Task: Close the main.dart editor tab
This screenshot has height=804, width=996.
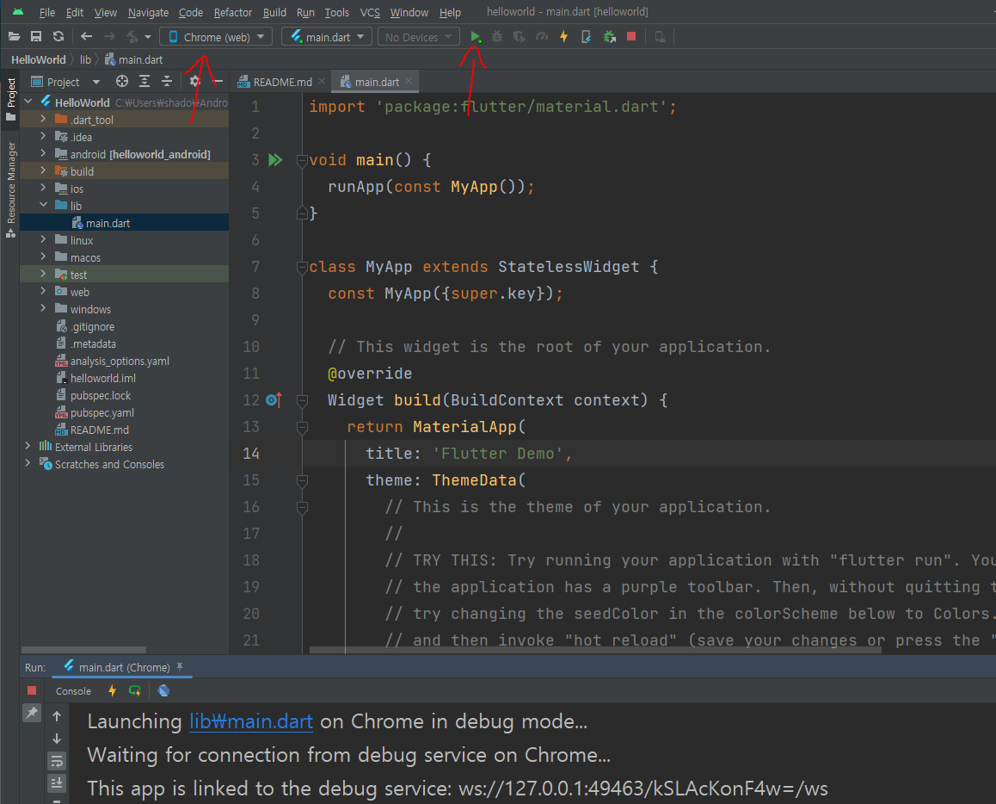Action: pyautogui.click(x=409, y=81)
